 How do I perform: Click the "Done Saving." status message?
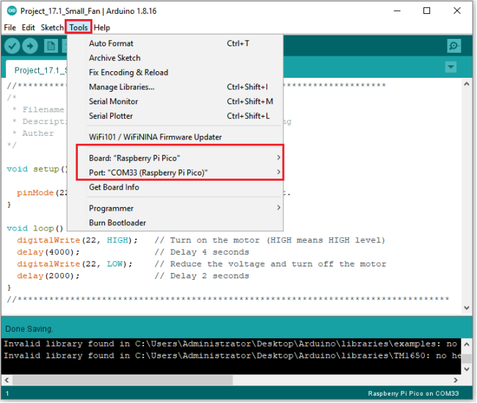pos(29,329)
